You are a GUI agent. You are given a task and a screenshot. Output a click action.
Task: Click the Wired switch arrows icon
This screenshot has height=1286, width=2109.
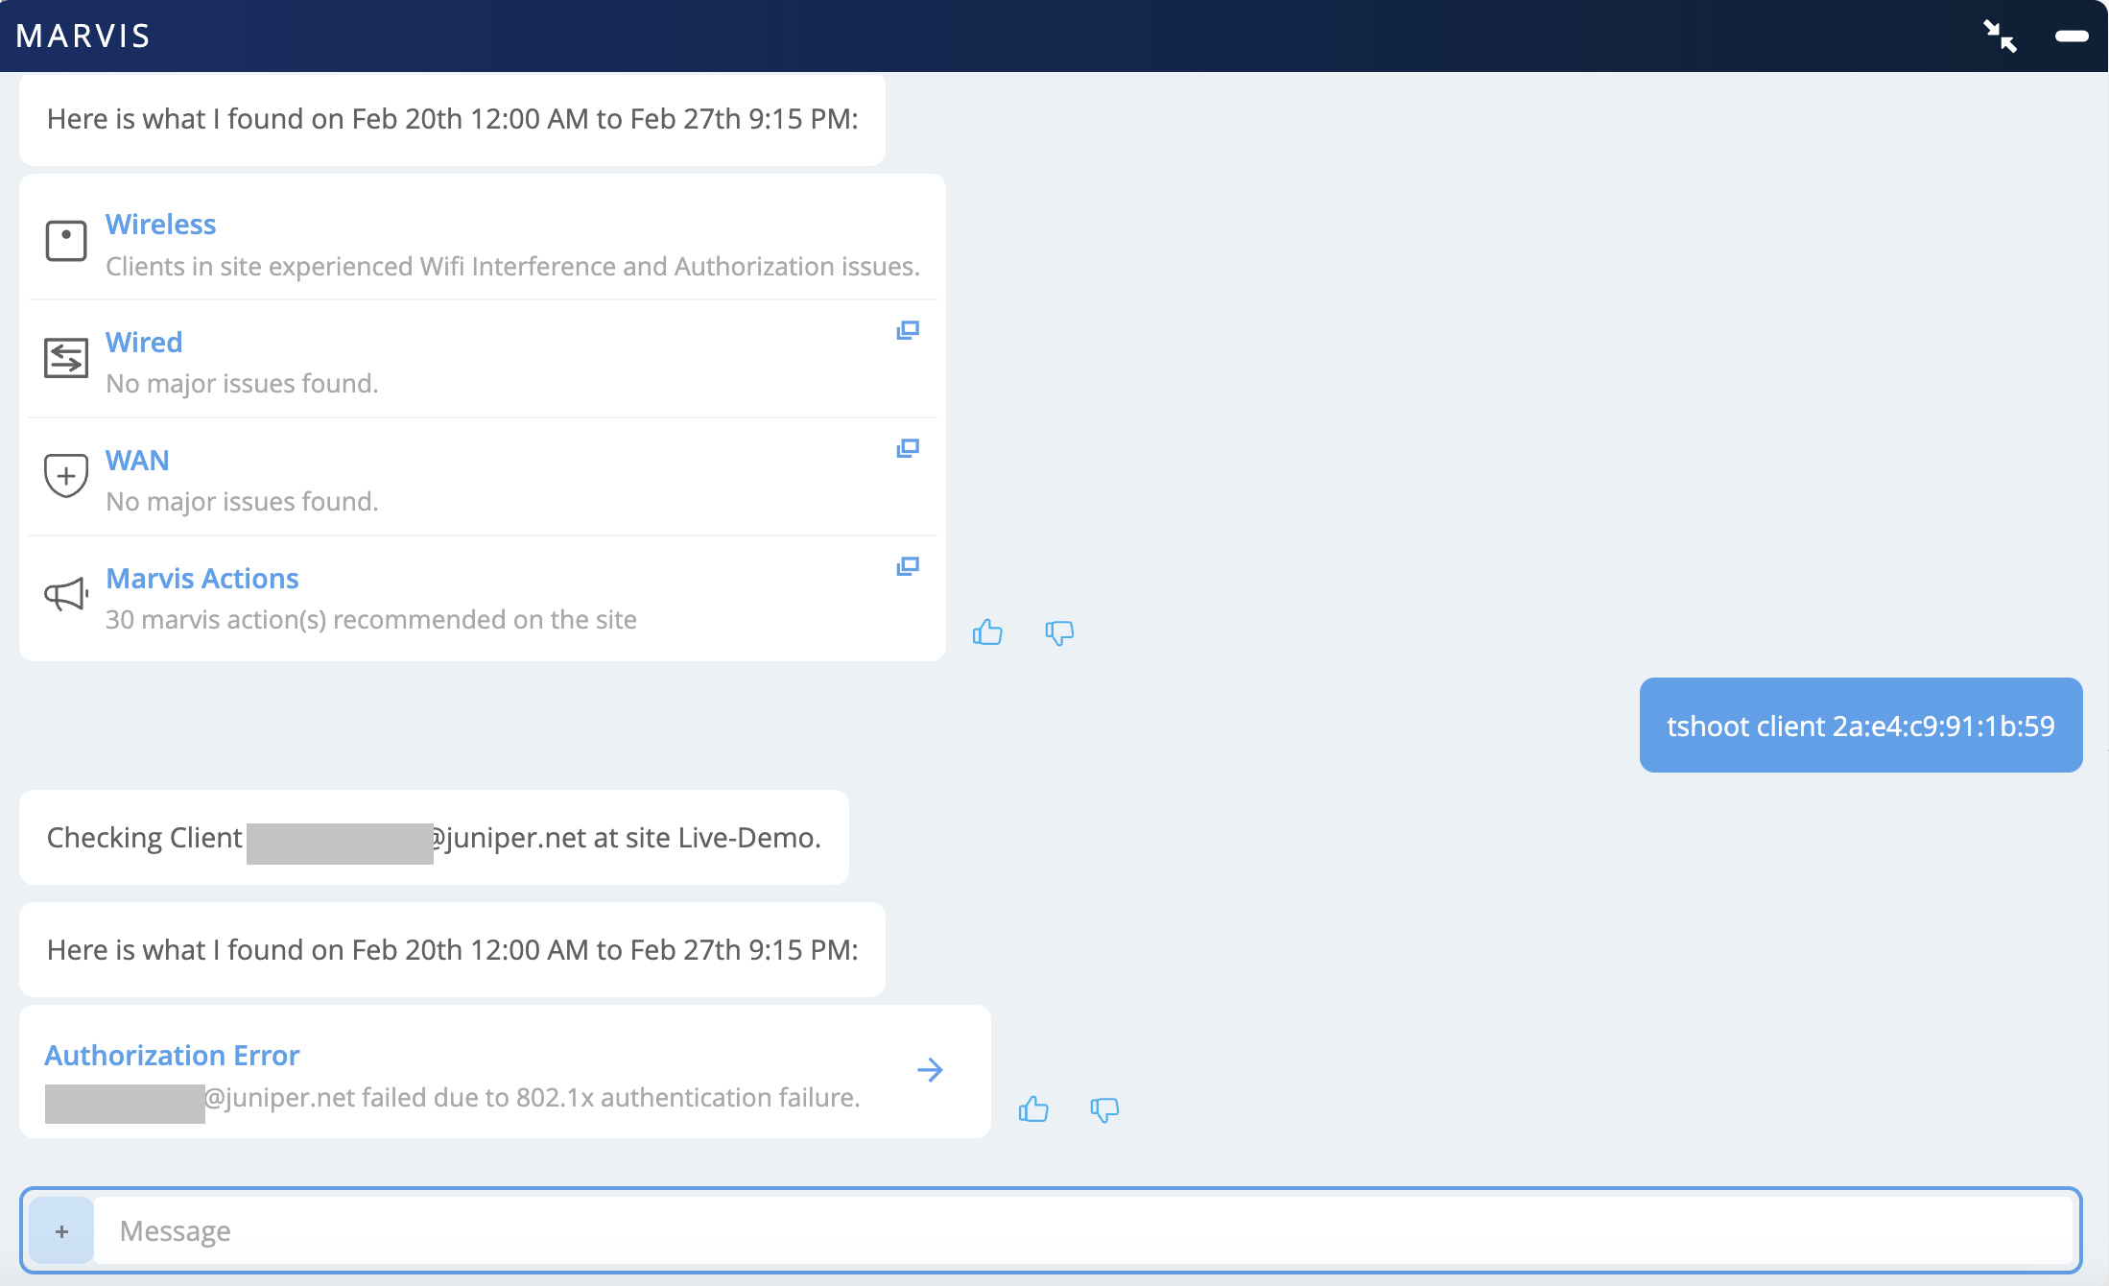click(66, 358)
